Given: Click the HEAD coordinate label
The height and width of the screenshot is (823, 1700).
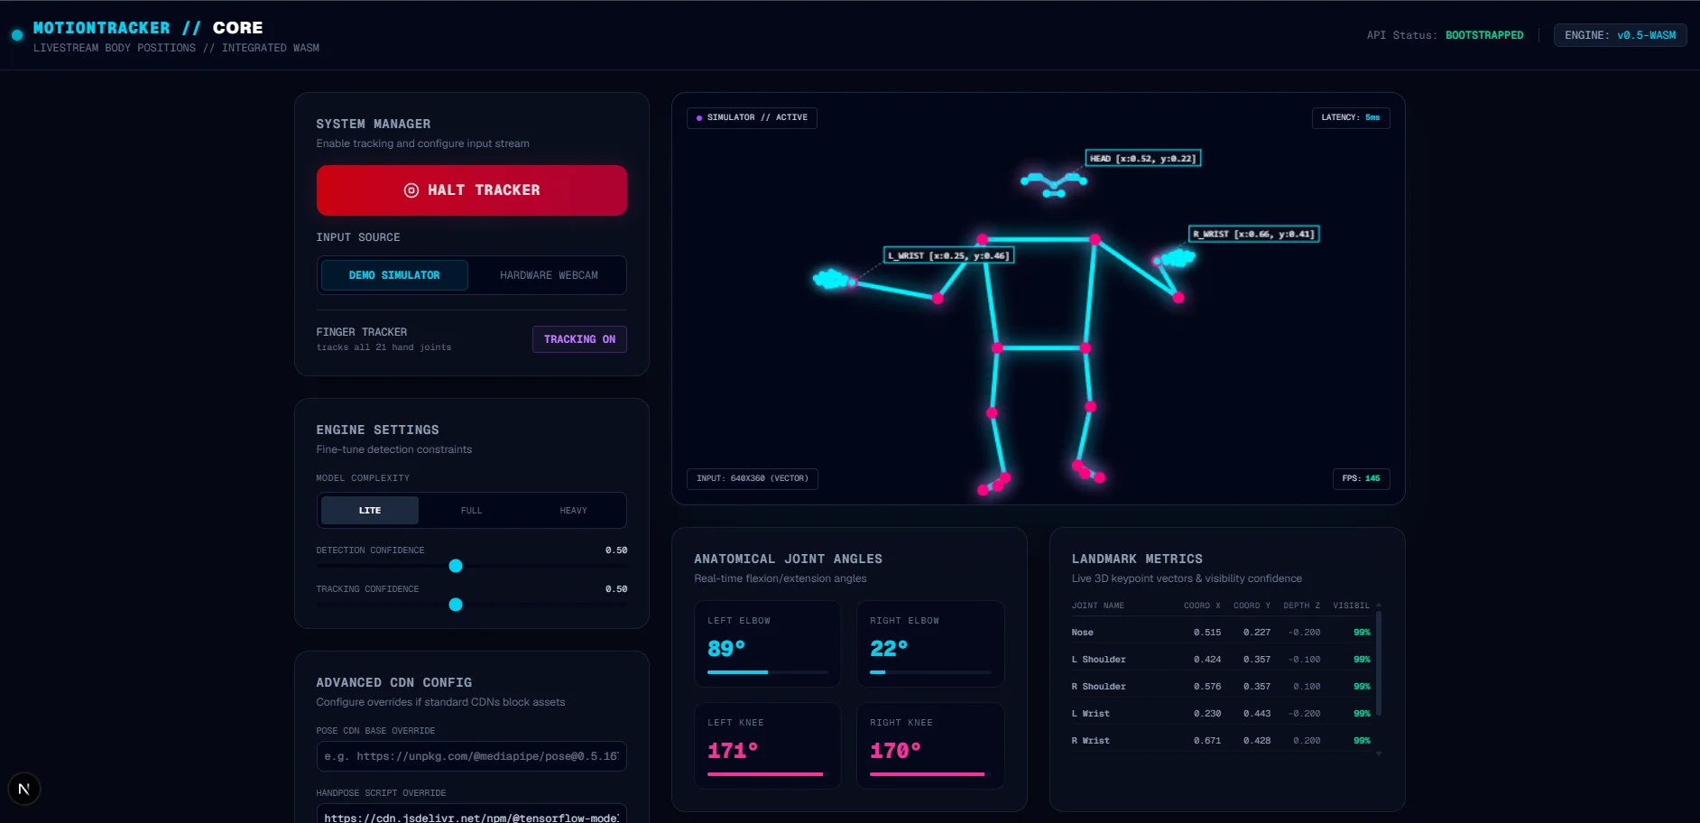Looking at the screenshot, I should [x=1142, y=158].
